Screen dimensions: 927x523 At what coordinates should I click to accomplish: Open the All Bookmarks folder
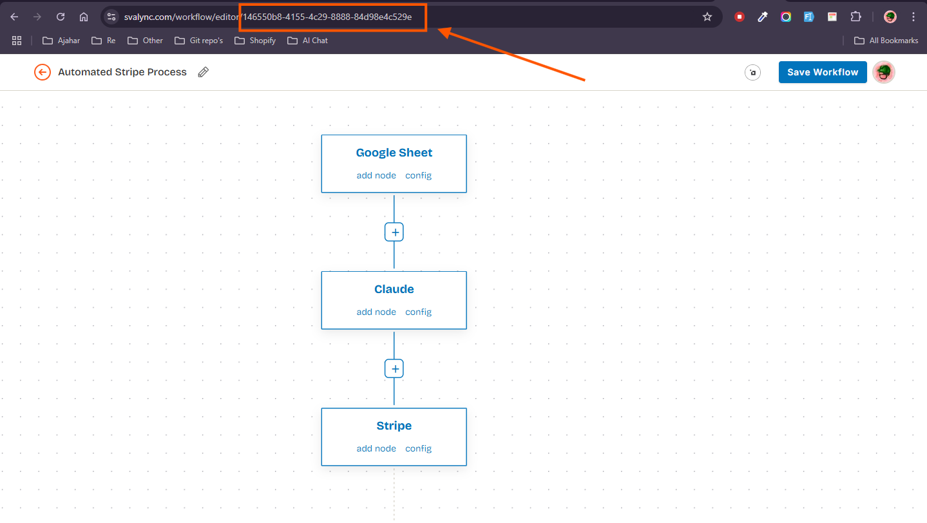pos(886,41)
